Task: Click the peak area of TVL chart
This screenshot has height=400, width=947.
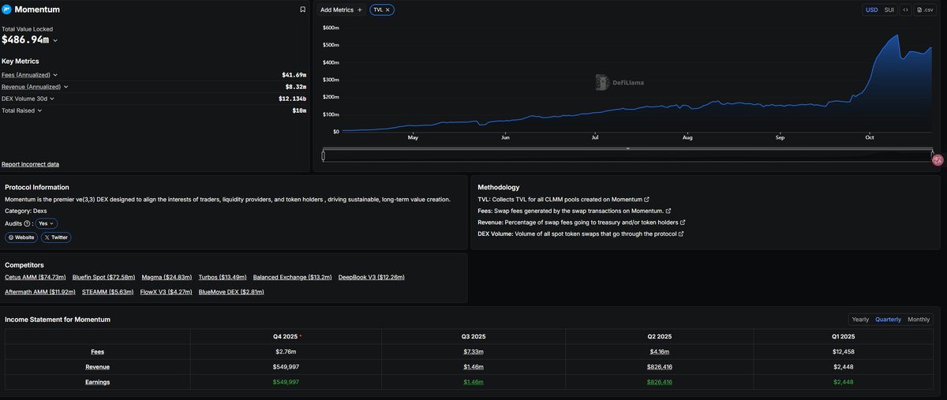Action: pos(896,36)
